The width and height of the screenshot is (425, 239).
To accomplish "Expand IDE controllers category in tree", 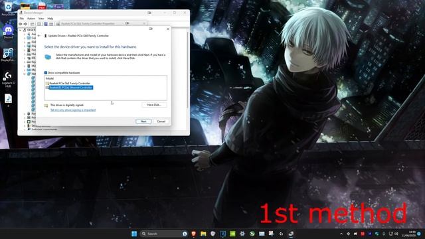I will tap(25, 58).
